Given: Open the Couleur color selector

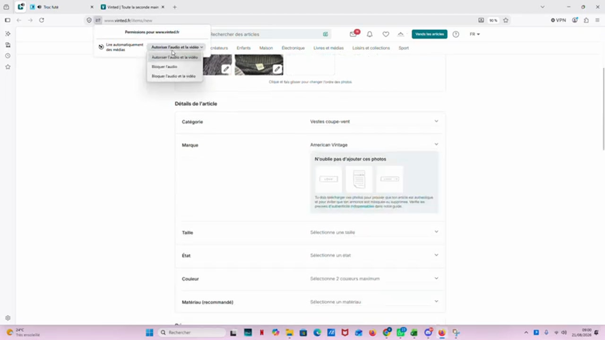Looking at the screenshot, I should tap(310, 279).
